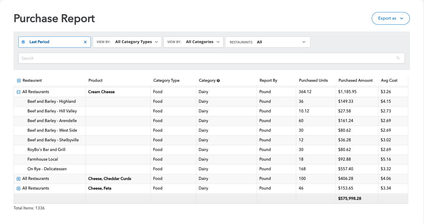Click the Purchased Units column header

pos(313,80)
